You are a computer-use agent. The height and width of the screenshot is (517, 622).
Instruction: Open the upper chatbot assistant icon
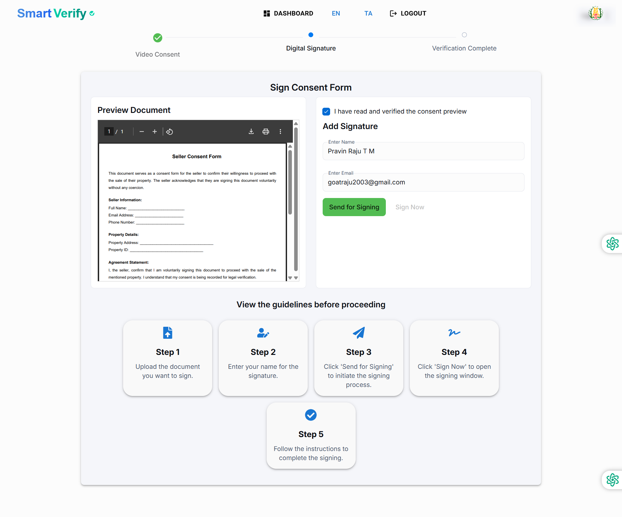(612, 244)
